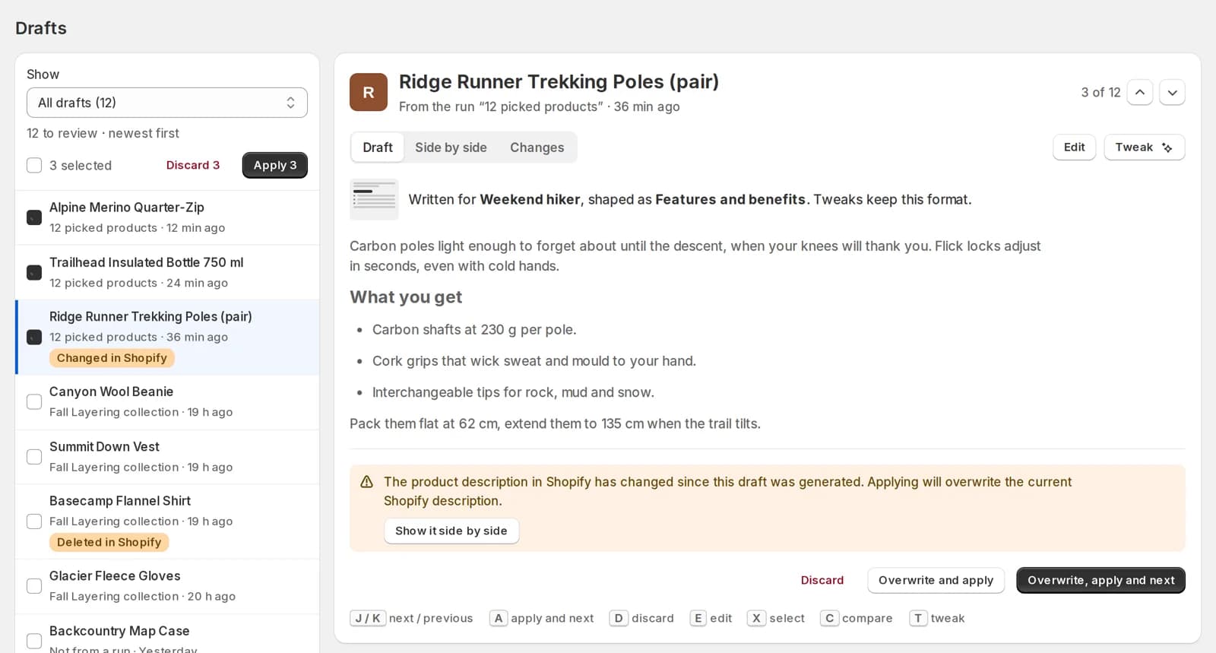This screenshot has height=653, width=1216.
Task: Click the warning triangle icon in the banner
Action: tap(366, 482)
